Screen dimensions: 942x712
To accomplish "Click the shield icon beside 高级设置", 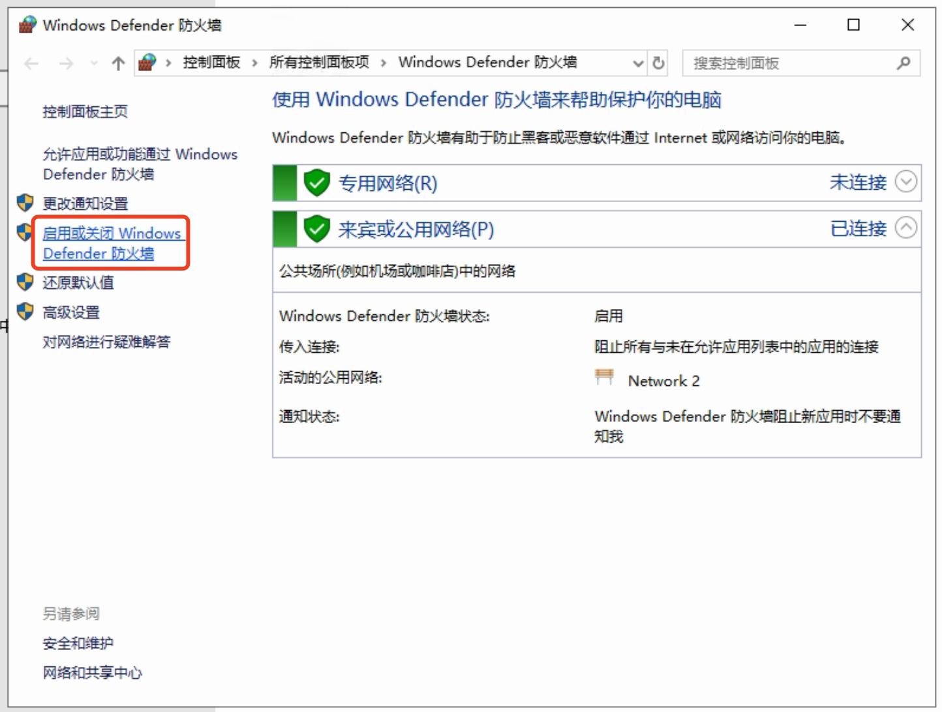I will (x=25, y=312).
